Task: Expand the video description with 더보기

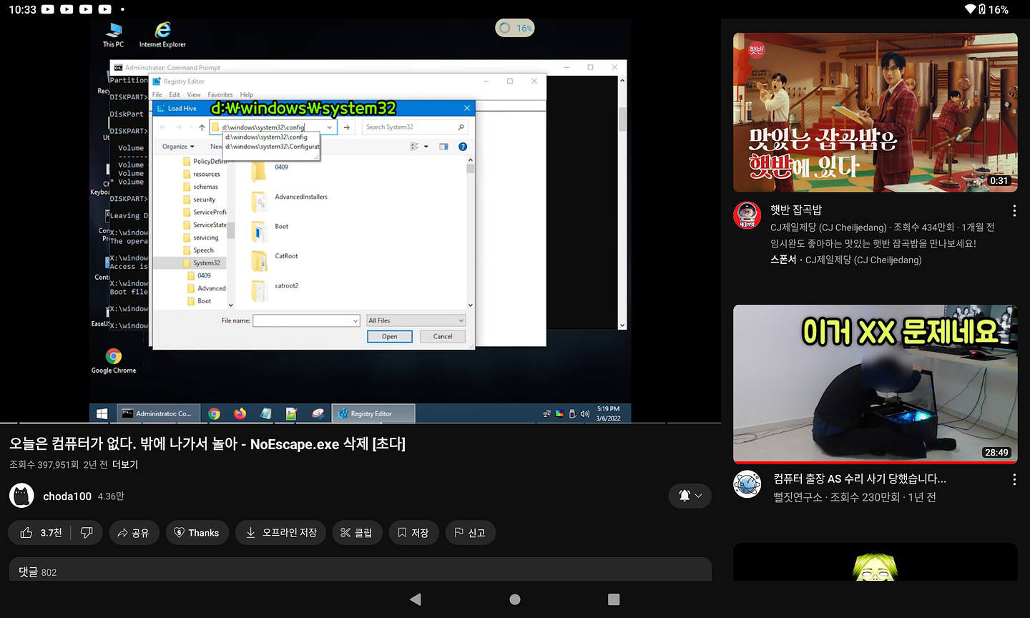Action: point(125,465)
